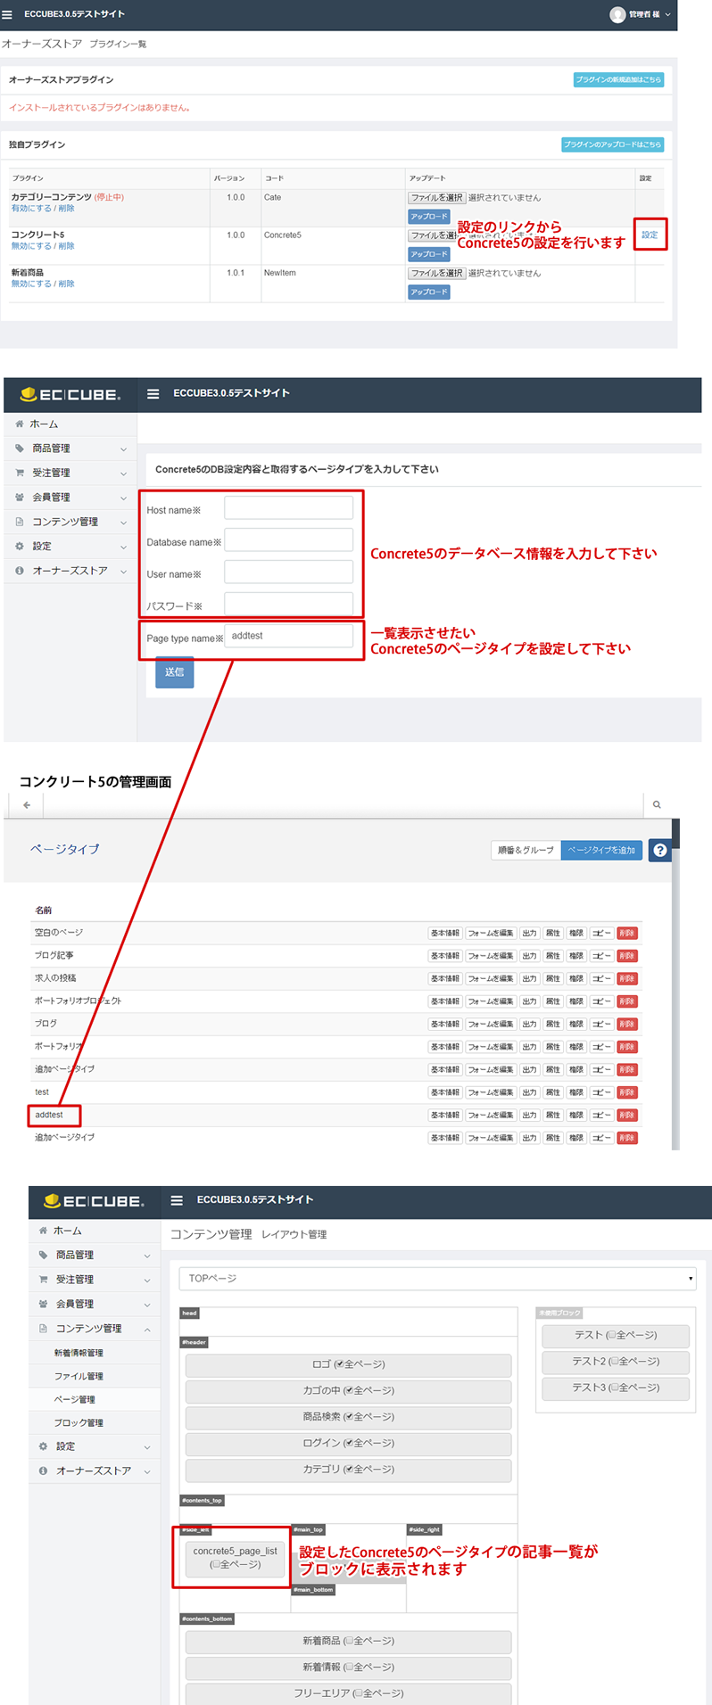Viewport: 712px width, 1705px height.
Task: Open ブロック管理 submenu item
Action: pos(79,1422)
